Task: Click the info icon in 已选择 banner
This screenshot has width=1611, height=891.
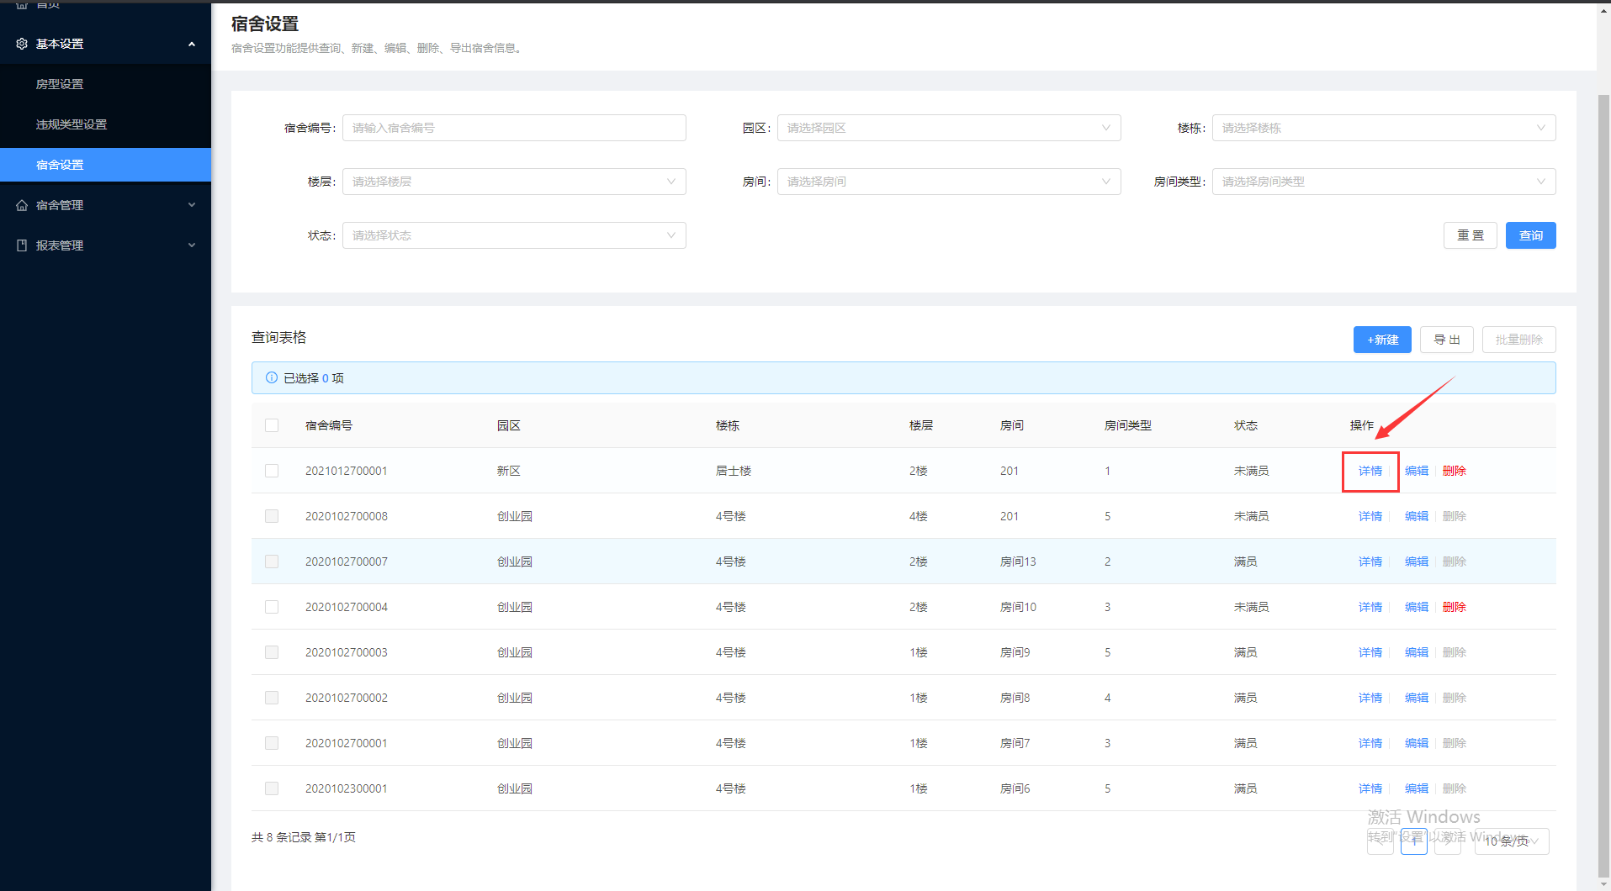Action: [x=272, y=378]
